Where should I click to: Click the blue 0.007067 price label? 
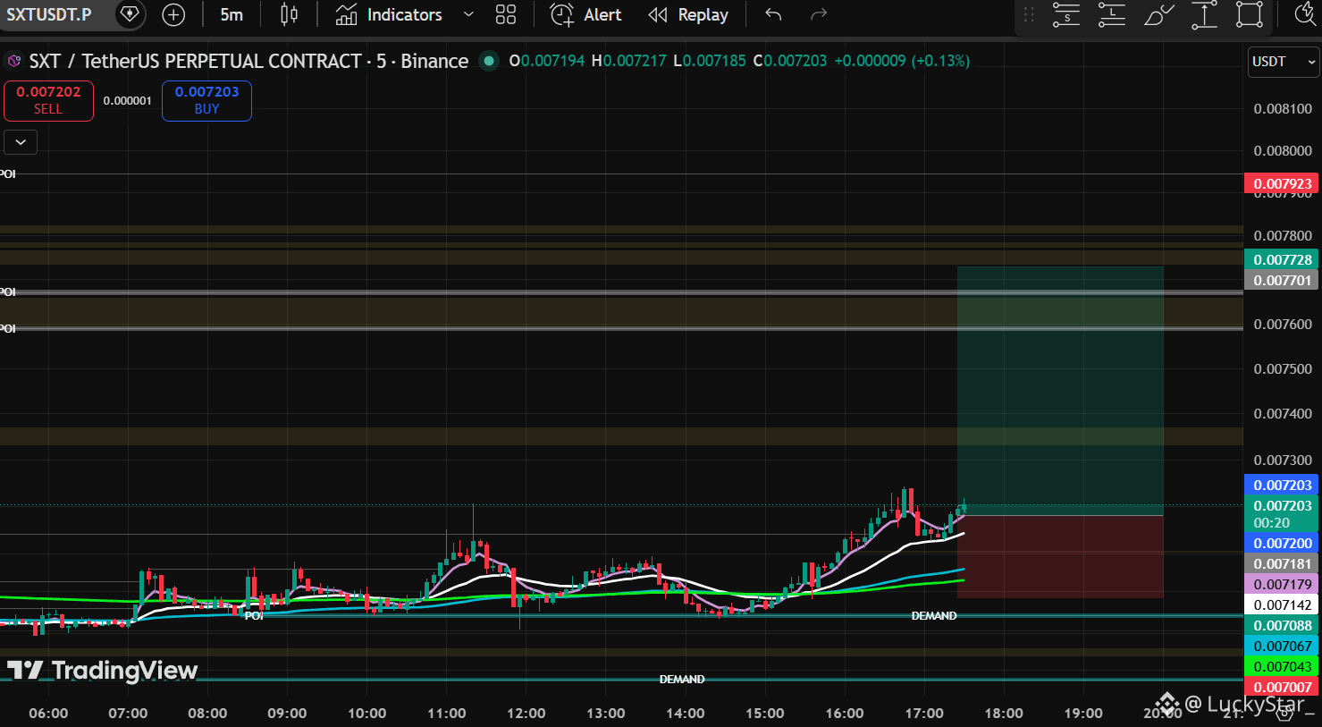point(1283,646)
